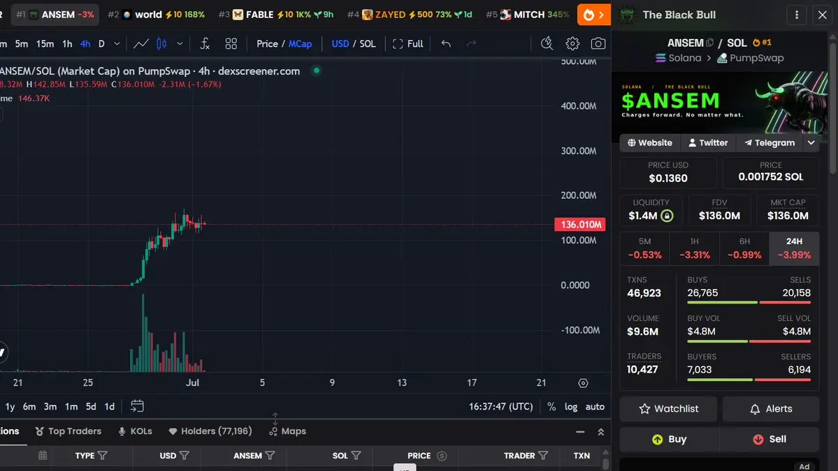Image resolution: width=838 pixels, height=471 pixels.
Task: Open the chart layout grid icon
Action: coord(231,44)
